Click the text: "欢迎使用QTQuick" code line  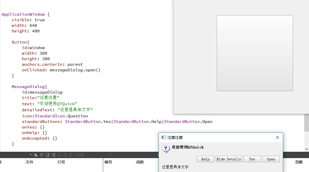point(50,104)
